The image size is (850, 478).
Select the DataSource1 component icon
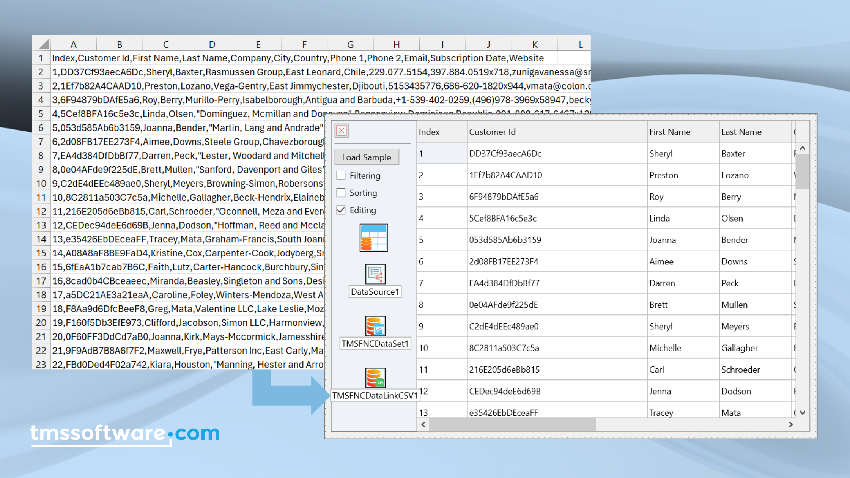tap(375, 274)
